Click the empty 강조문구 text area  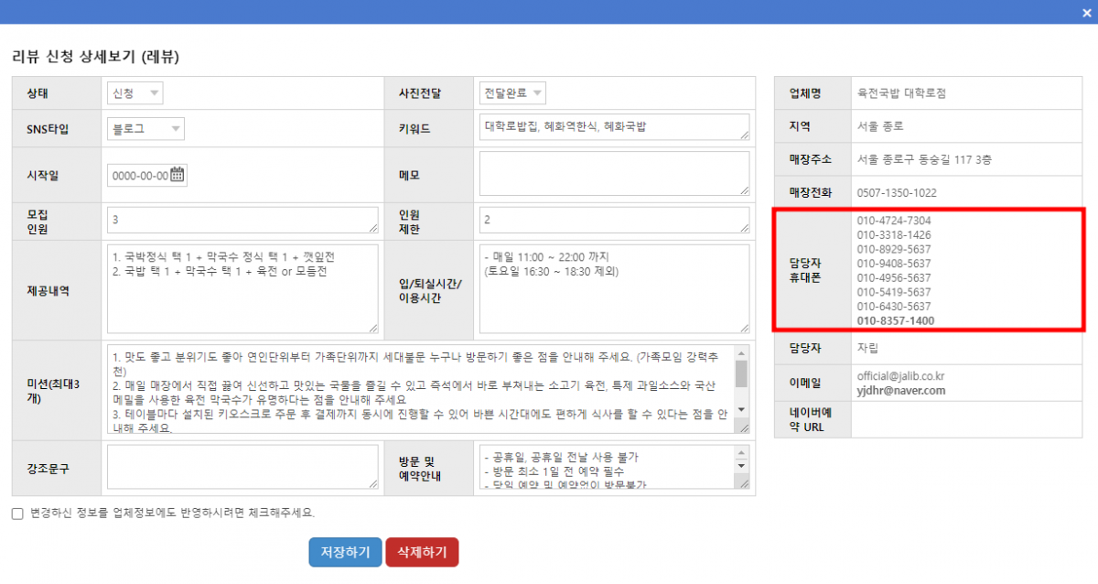coord(242,466)
